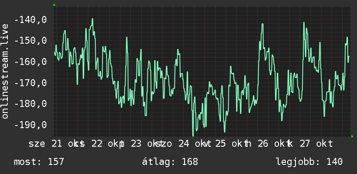Click the 'most: 157' current value
Image resolution: width=357 pixels, height=174 pixels.
(39, 162)
